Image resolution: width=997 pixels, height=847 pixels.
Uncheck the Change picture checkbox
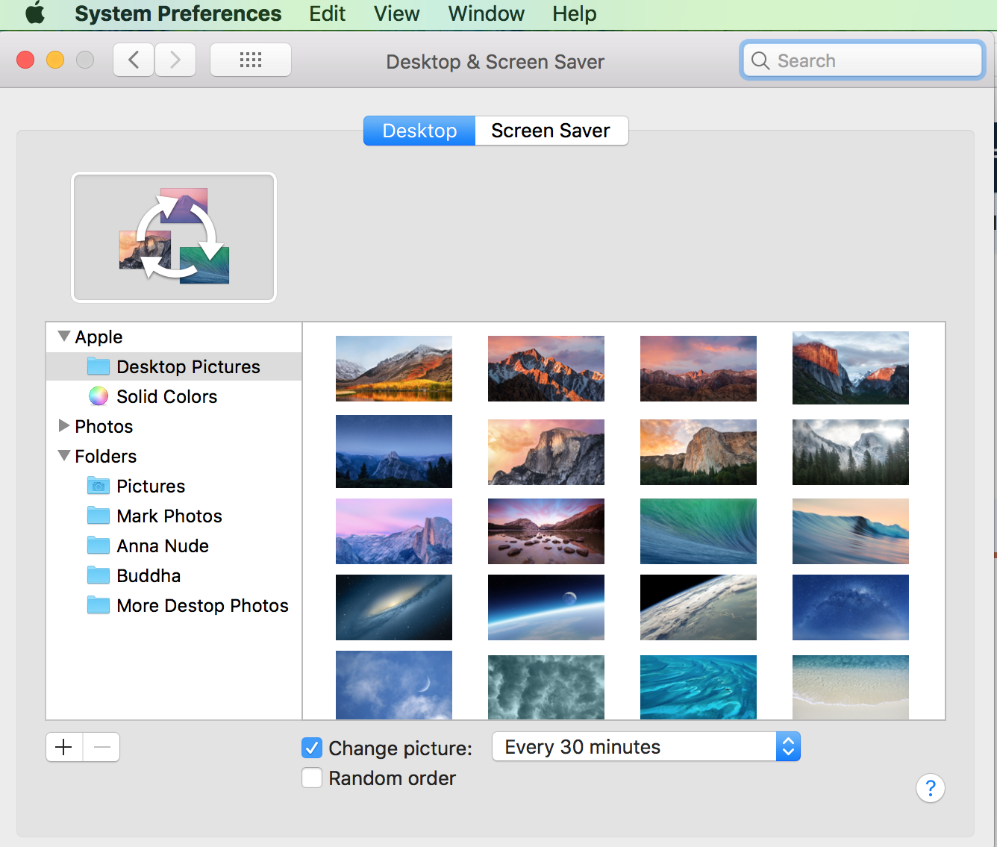[x=312, y=748]
